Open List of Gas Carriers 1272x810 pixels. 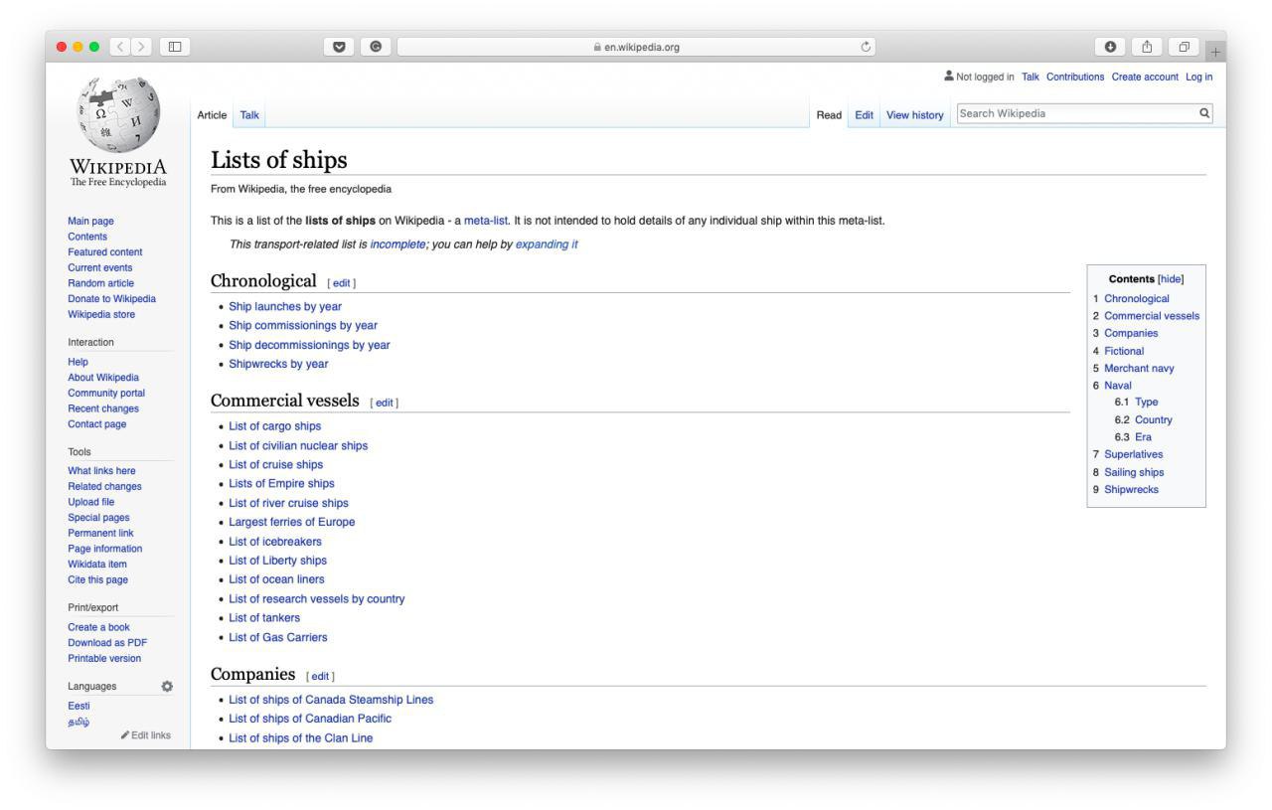pos(277,637)
